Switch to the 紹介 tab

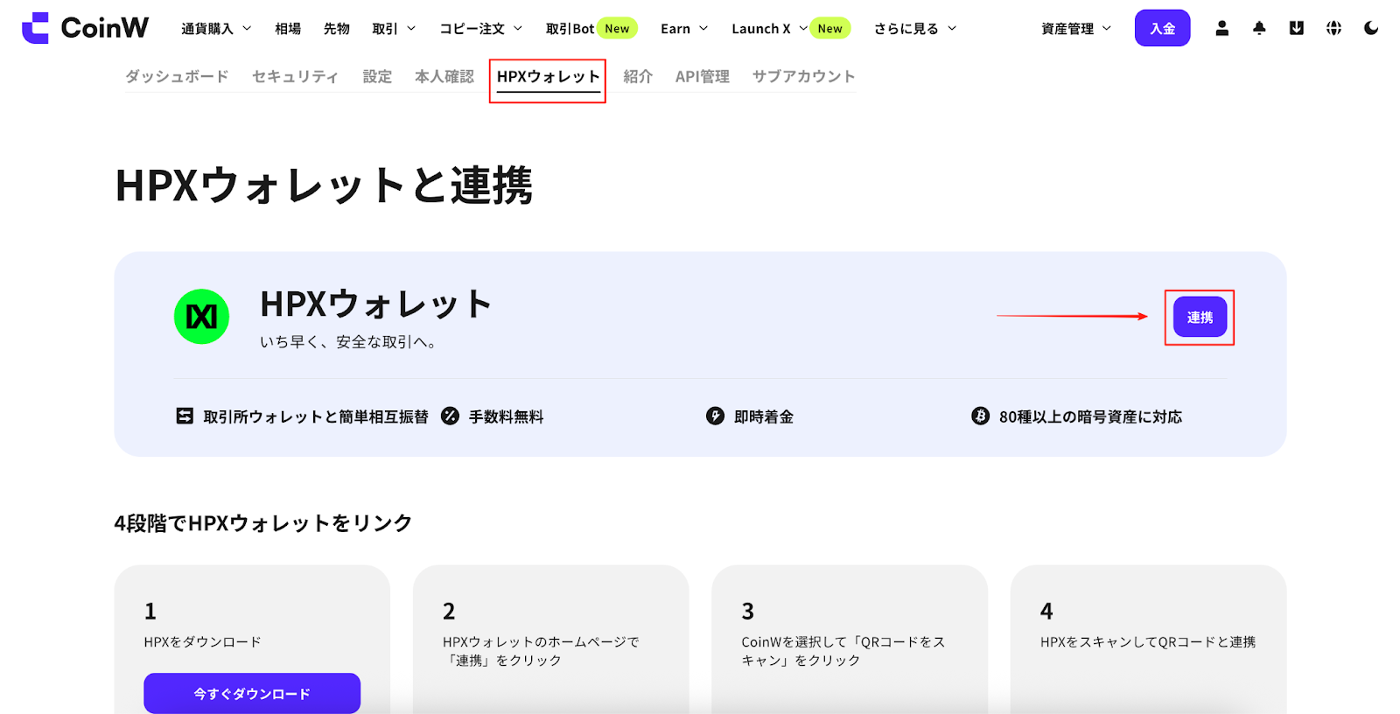click(638, 76)
